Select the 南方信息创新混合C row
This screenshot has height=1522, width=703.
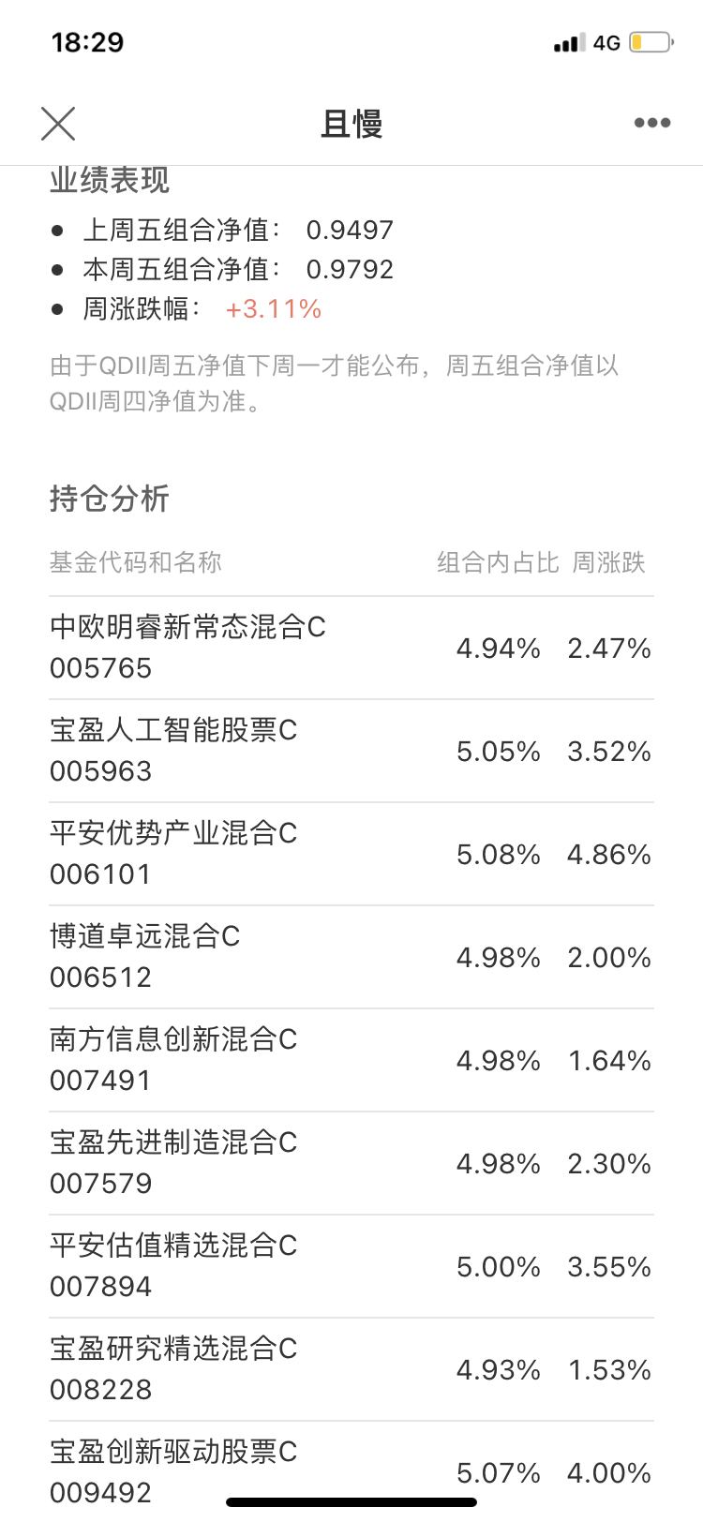click(x=173, y=1059)
